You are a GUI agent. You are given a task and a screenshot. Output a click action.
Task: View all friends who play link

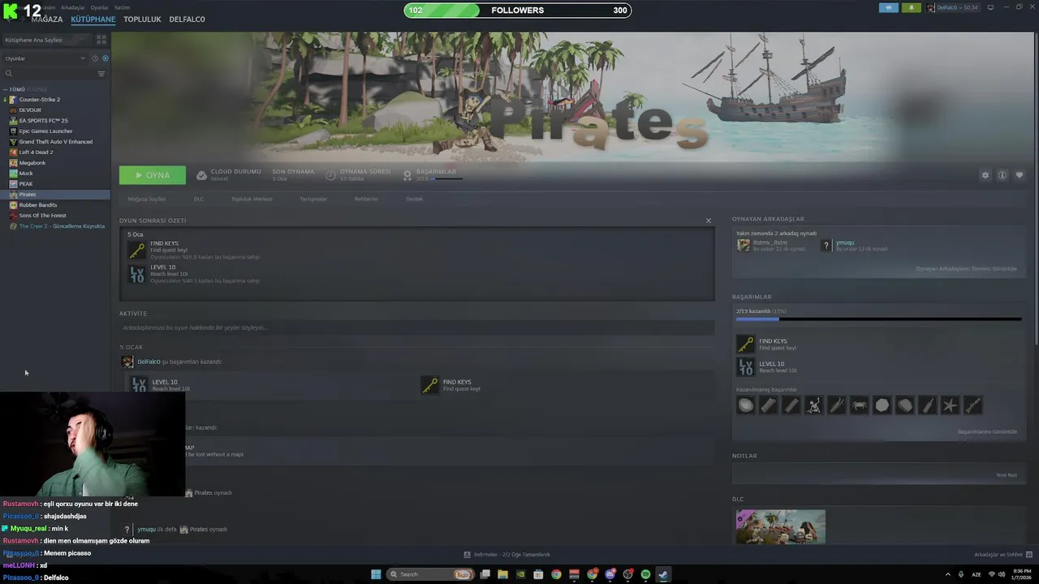point(966,268)
